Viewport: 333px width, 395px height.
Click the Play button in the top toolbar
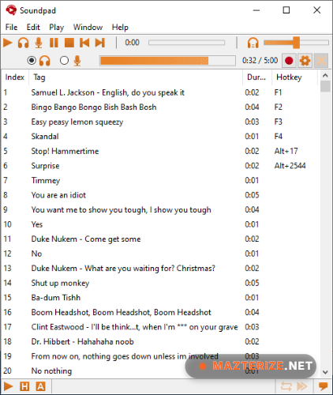click(x=8, y=43)
